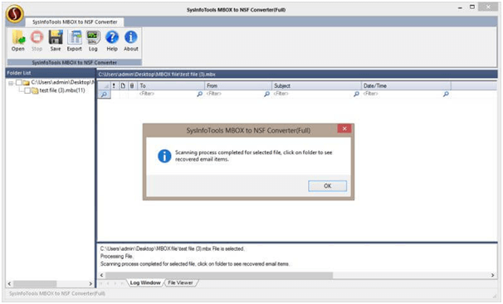Click the From filter input field
This screenshot has height=304, width=503.
click(234, 94)
